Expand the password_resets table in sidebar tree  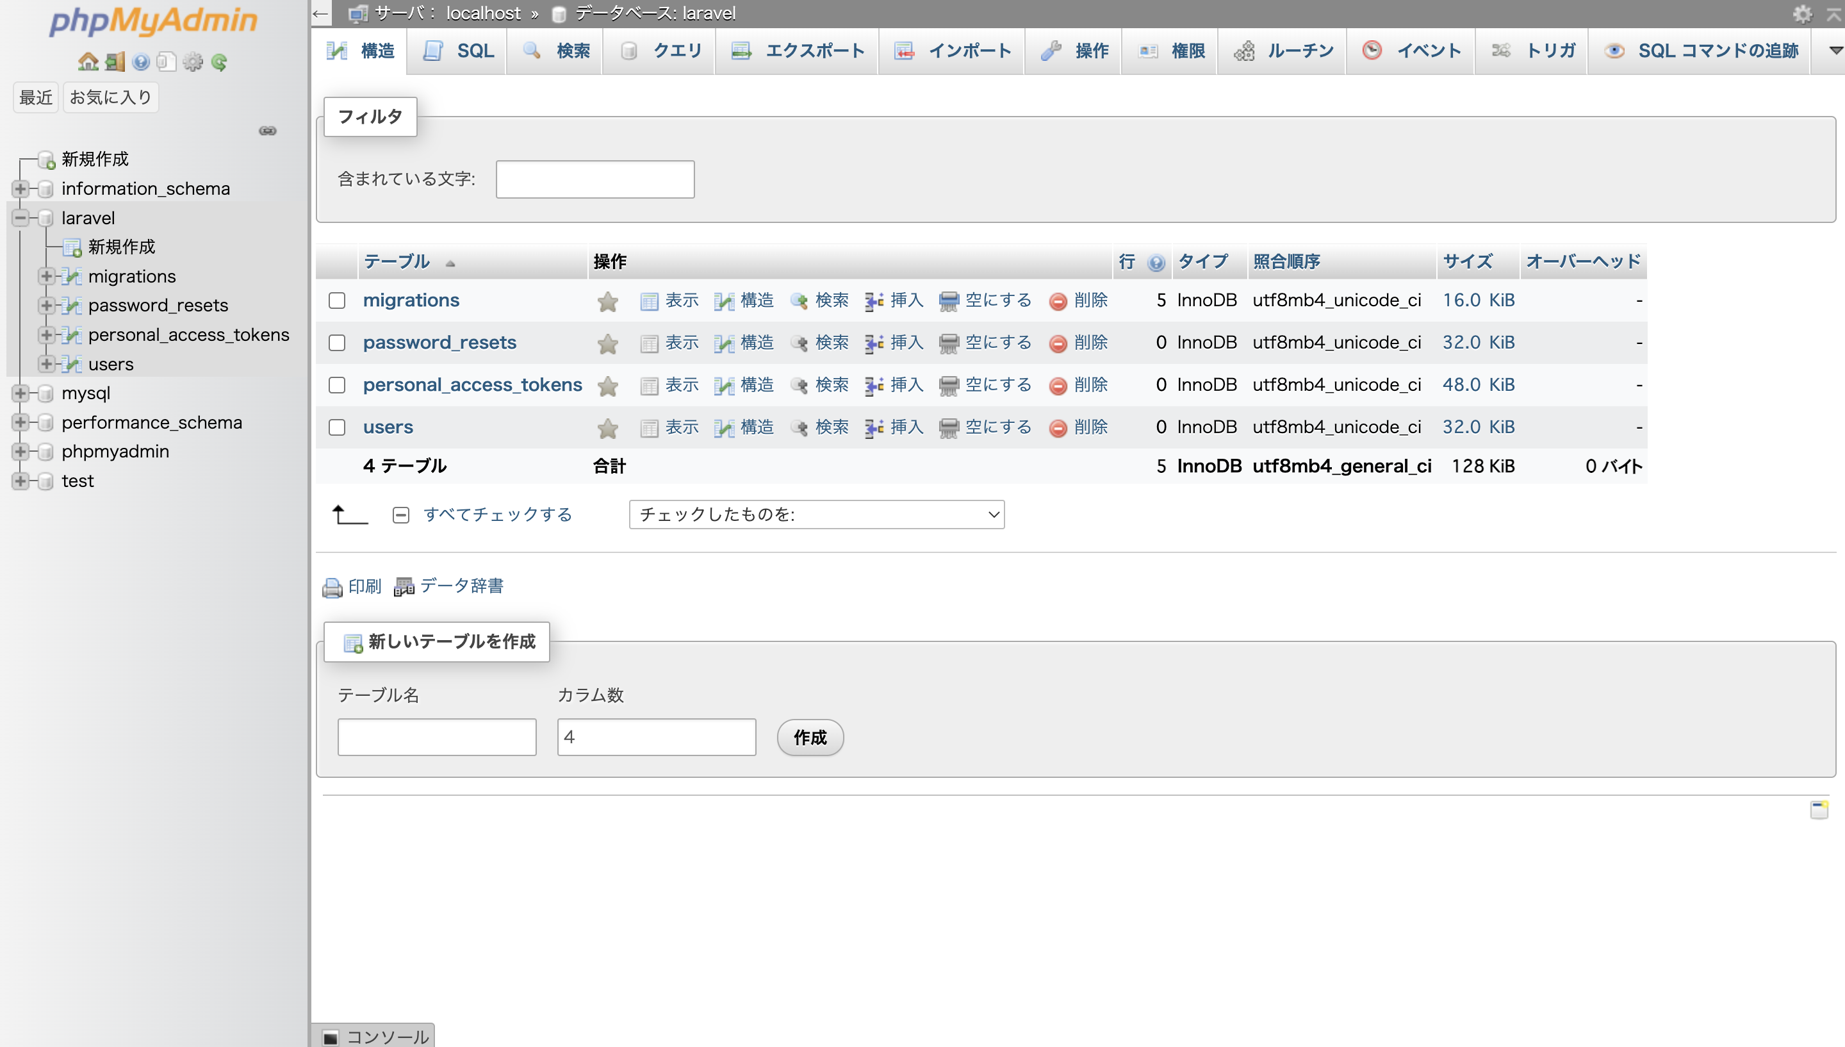pos(47,305)
